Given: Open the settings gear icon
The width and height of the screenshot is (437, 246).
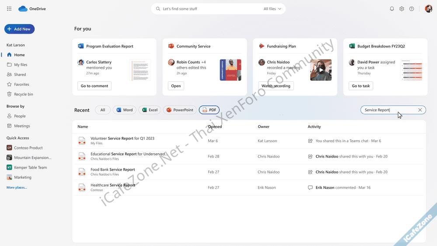Looking at the screenshot, I should [x=402, y=9].
